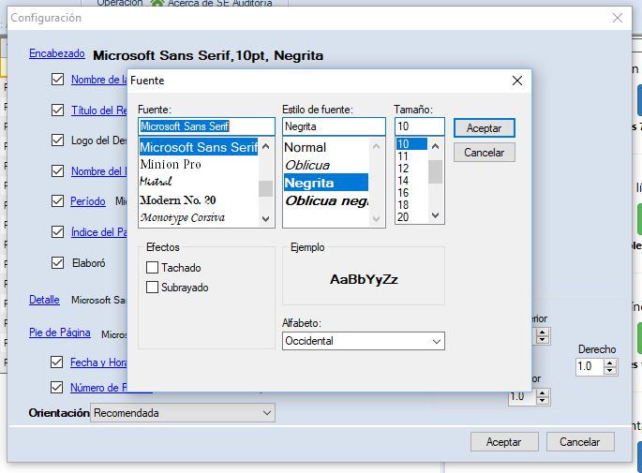The image size is (642, 473).
Task: Choose size 14 in Tamaño list
Action: click(x=405, y=181)
